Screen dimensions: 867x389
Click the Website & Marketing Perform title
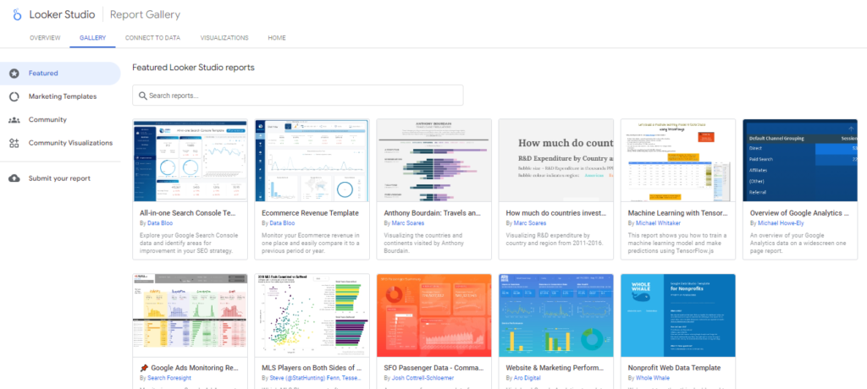point(555,368)
